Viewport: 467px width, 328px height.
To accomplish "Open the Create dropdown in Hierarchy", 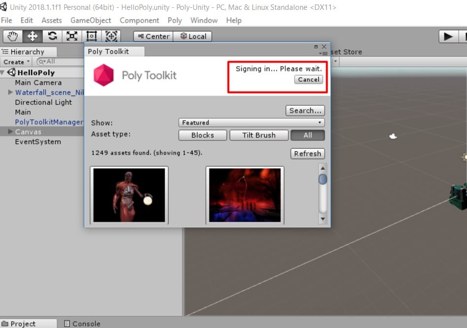I will pyautogui.click(x=17, y=62).
